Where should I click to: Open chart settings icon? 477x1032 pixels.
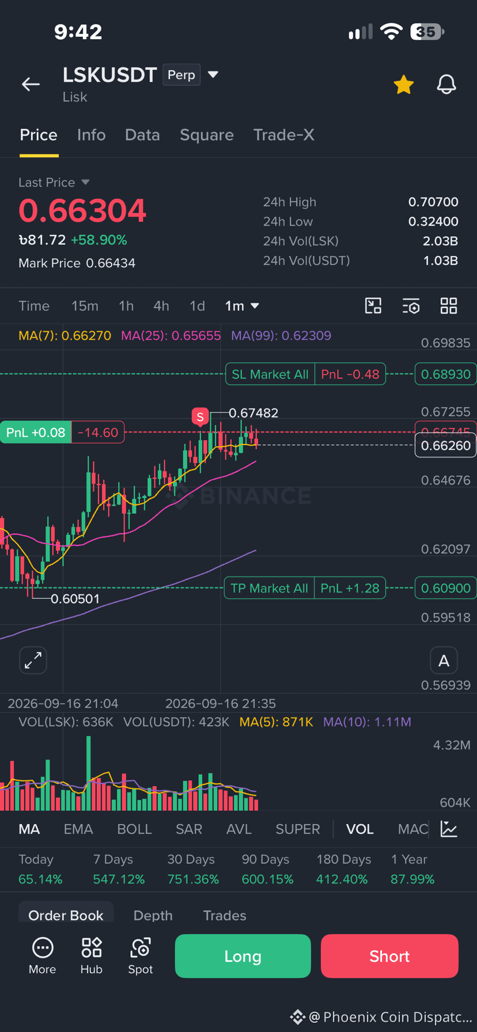pos(411,306)
